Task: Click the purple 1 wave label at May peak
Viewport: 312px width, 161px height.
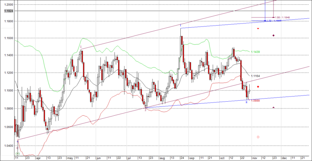Action: 81,47
